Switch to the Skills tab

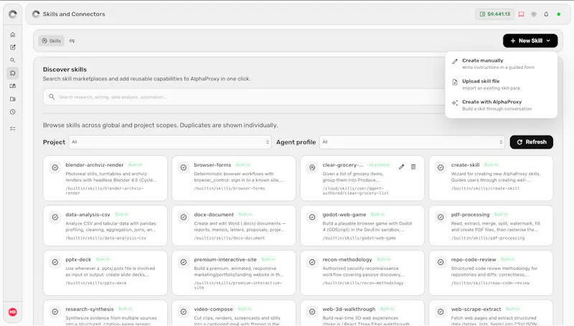52,41
